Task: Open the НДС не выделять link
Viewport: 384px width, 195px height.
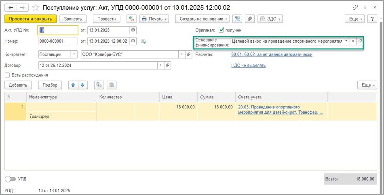Action: click(x=248, y=65)
